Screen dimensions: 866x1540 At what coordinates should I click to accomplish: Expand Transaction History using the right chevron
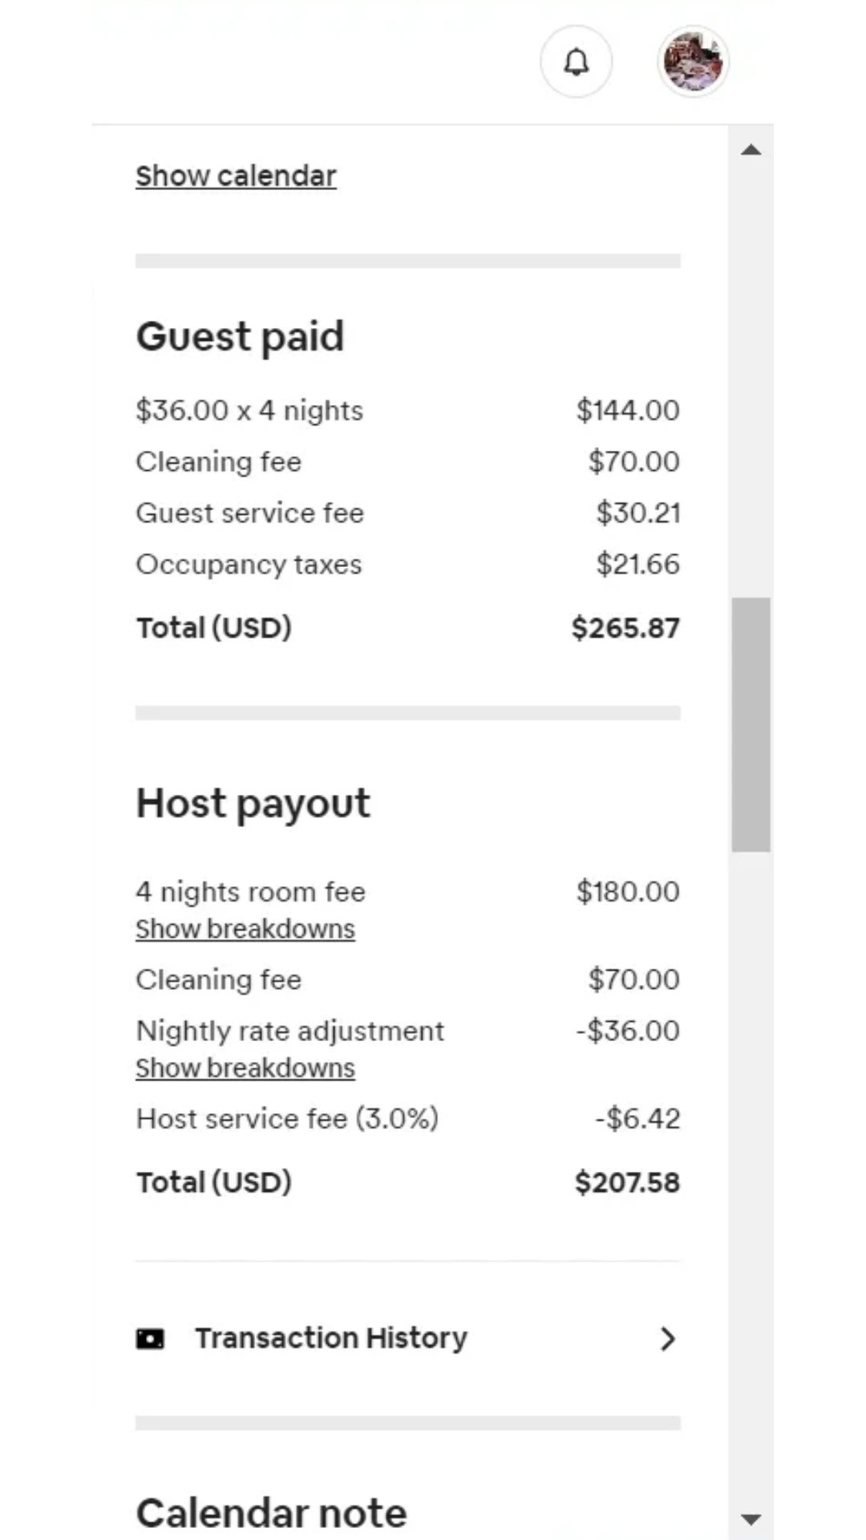(667, 1339)
